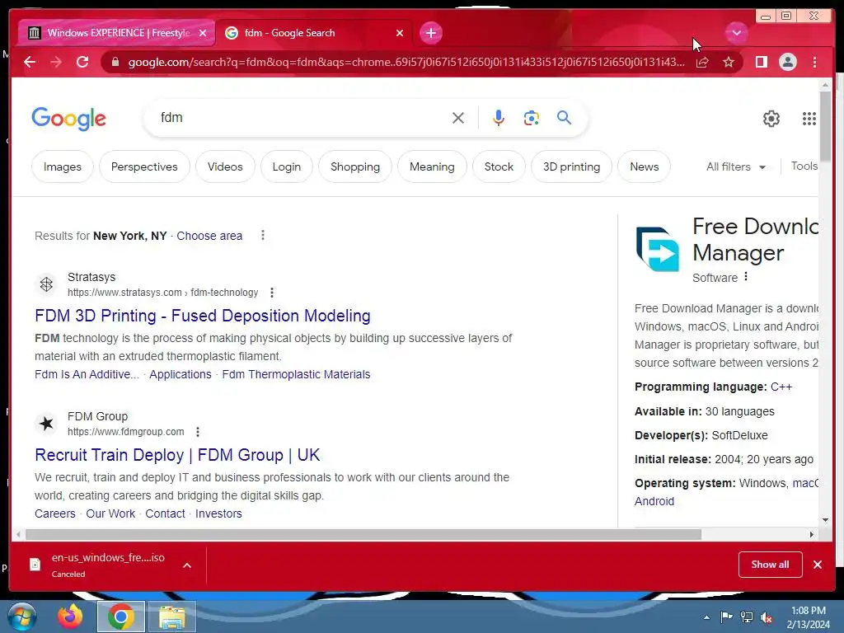Open more options next to Software

tap(745, 277)
